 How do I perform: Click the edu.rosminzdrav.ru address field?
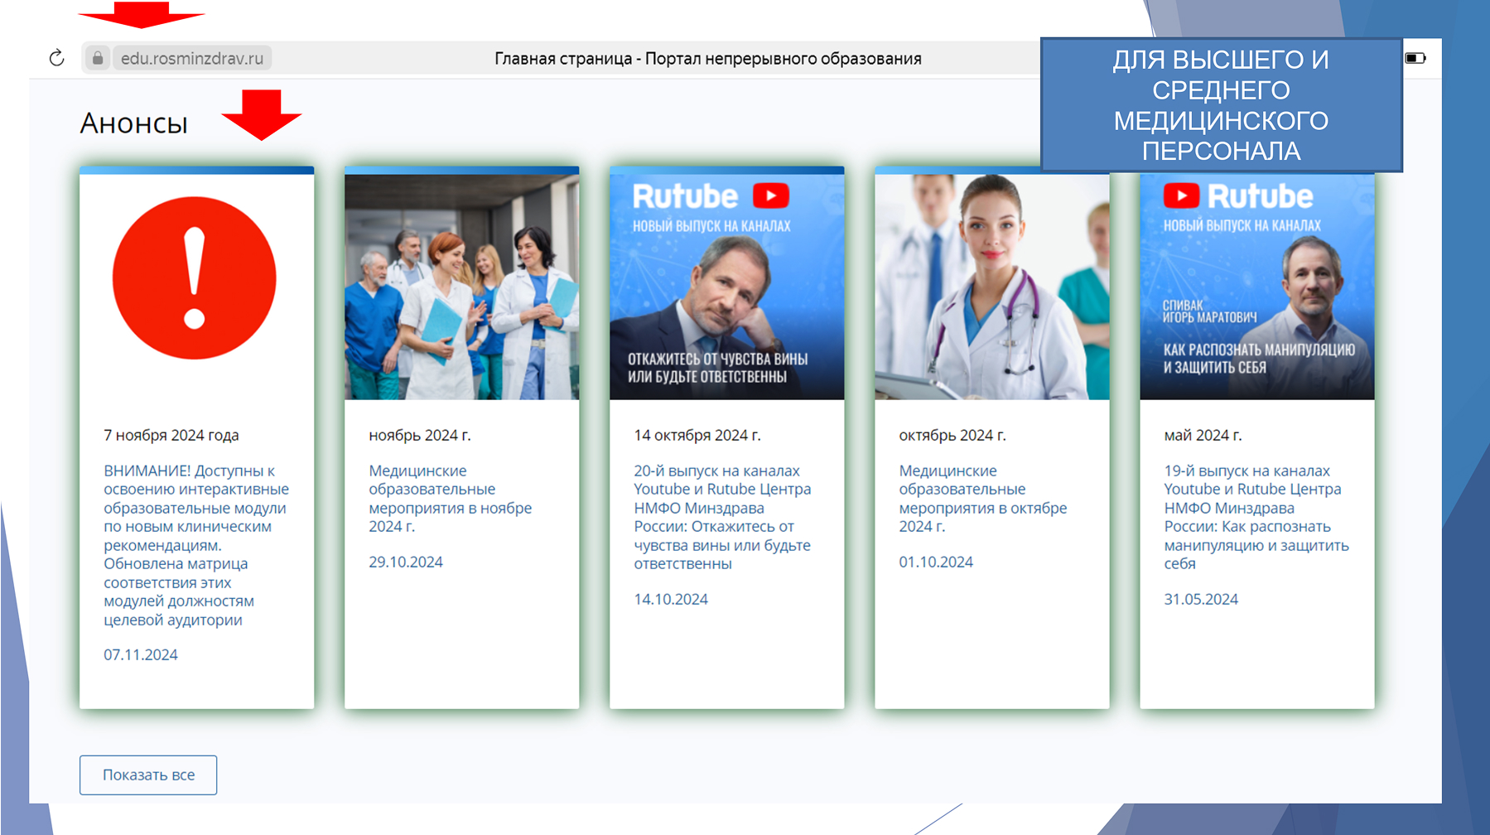[x=192, y=58]
